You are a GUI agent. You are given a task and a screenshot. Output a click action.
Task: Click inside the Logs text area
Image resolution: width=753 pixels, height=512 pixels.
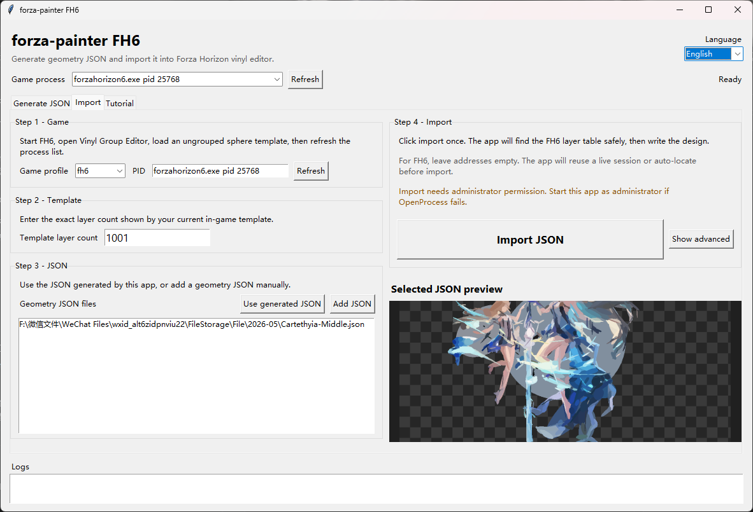coord(376,489)
